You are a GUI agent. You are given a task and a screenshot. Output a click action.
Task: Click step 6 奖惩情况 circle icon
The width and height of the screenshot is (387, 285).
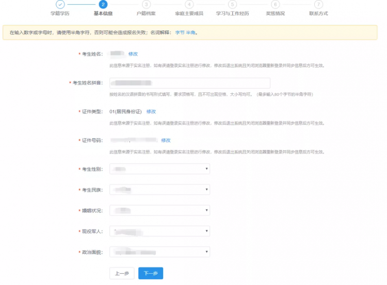pos(275,4)
